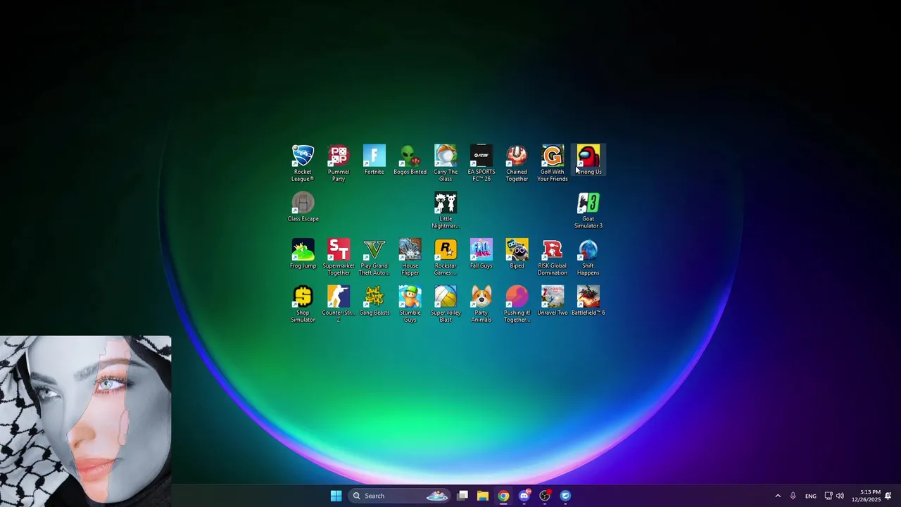Open the Super Volley Blast icon
The width and height of the screenshot is (901, 507).
click(x=446, y=305)
